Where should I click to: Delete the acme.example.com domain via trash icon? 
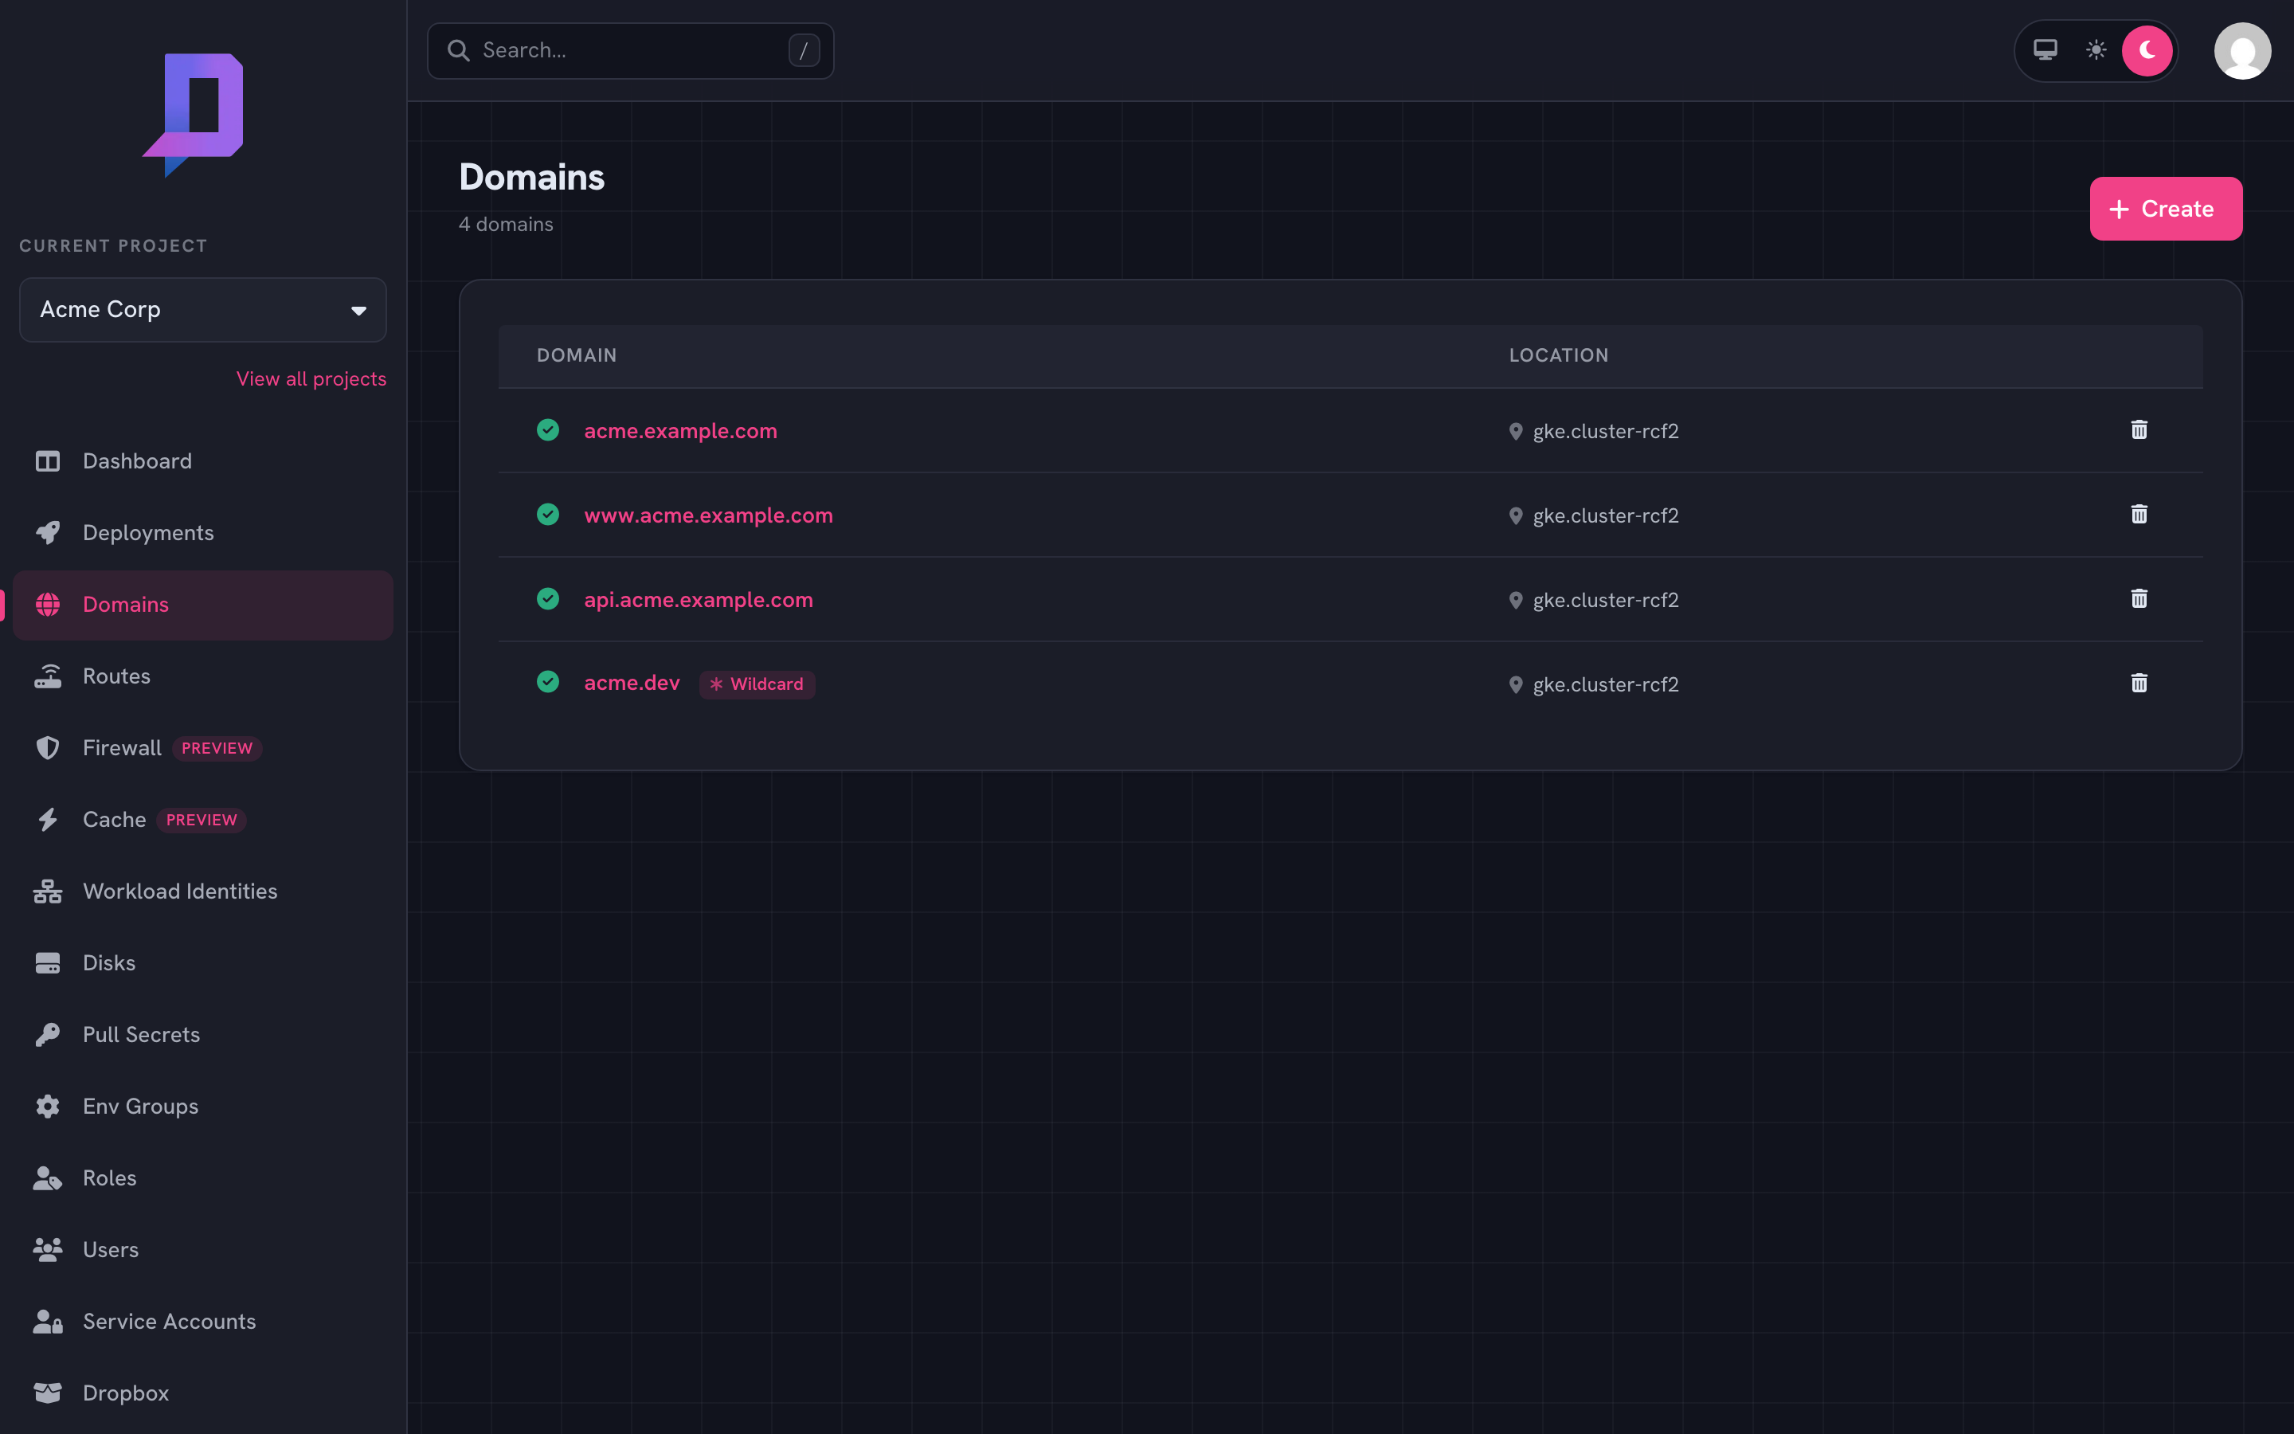pos(2139,429)
